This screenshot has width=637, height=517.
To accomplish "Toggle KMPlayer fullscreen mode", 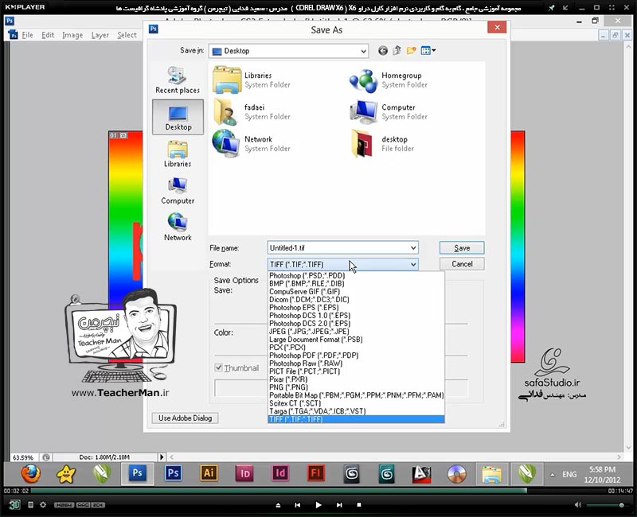I will 612,8.
